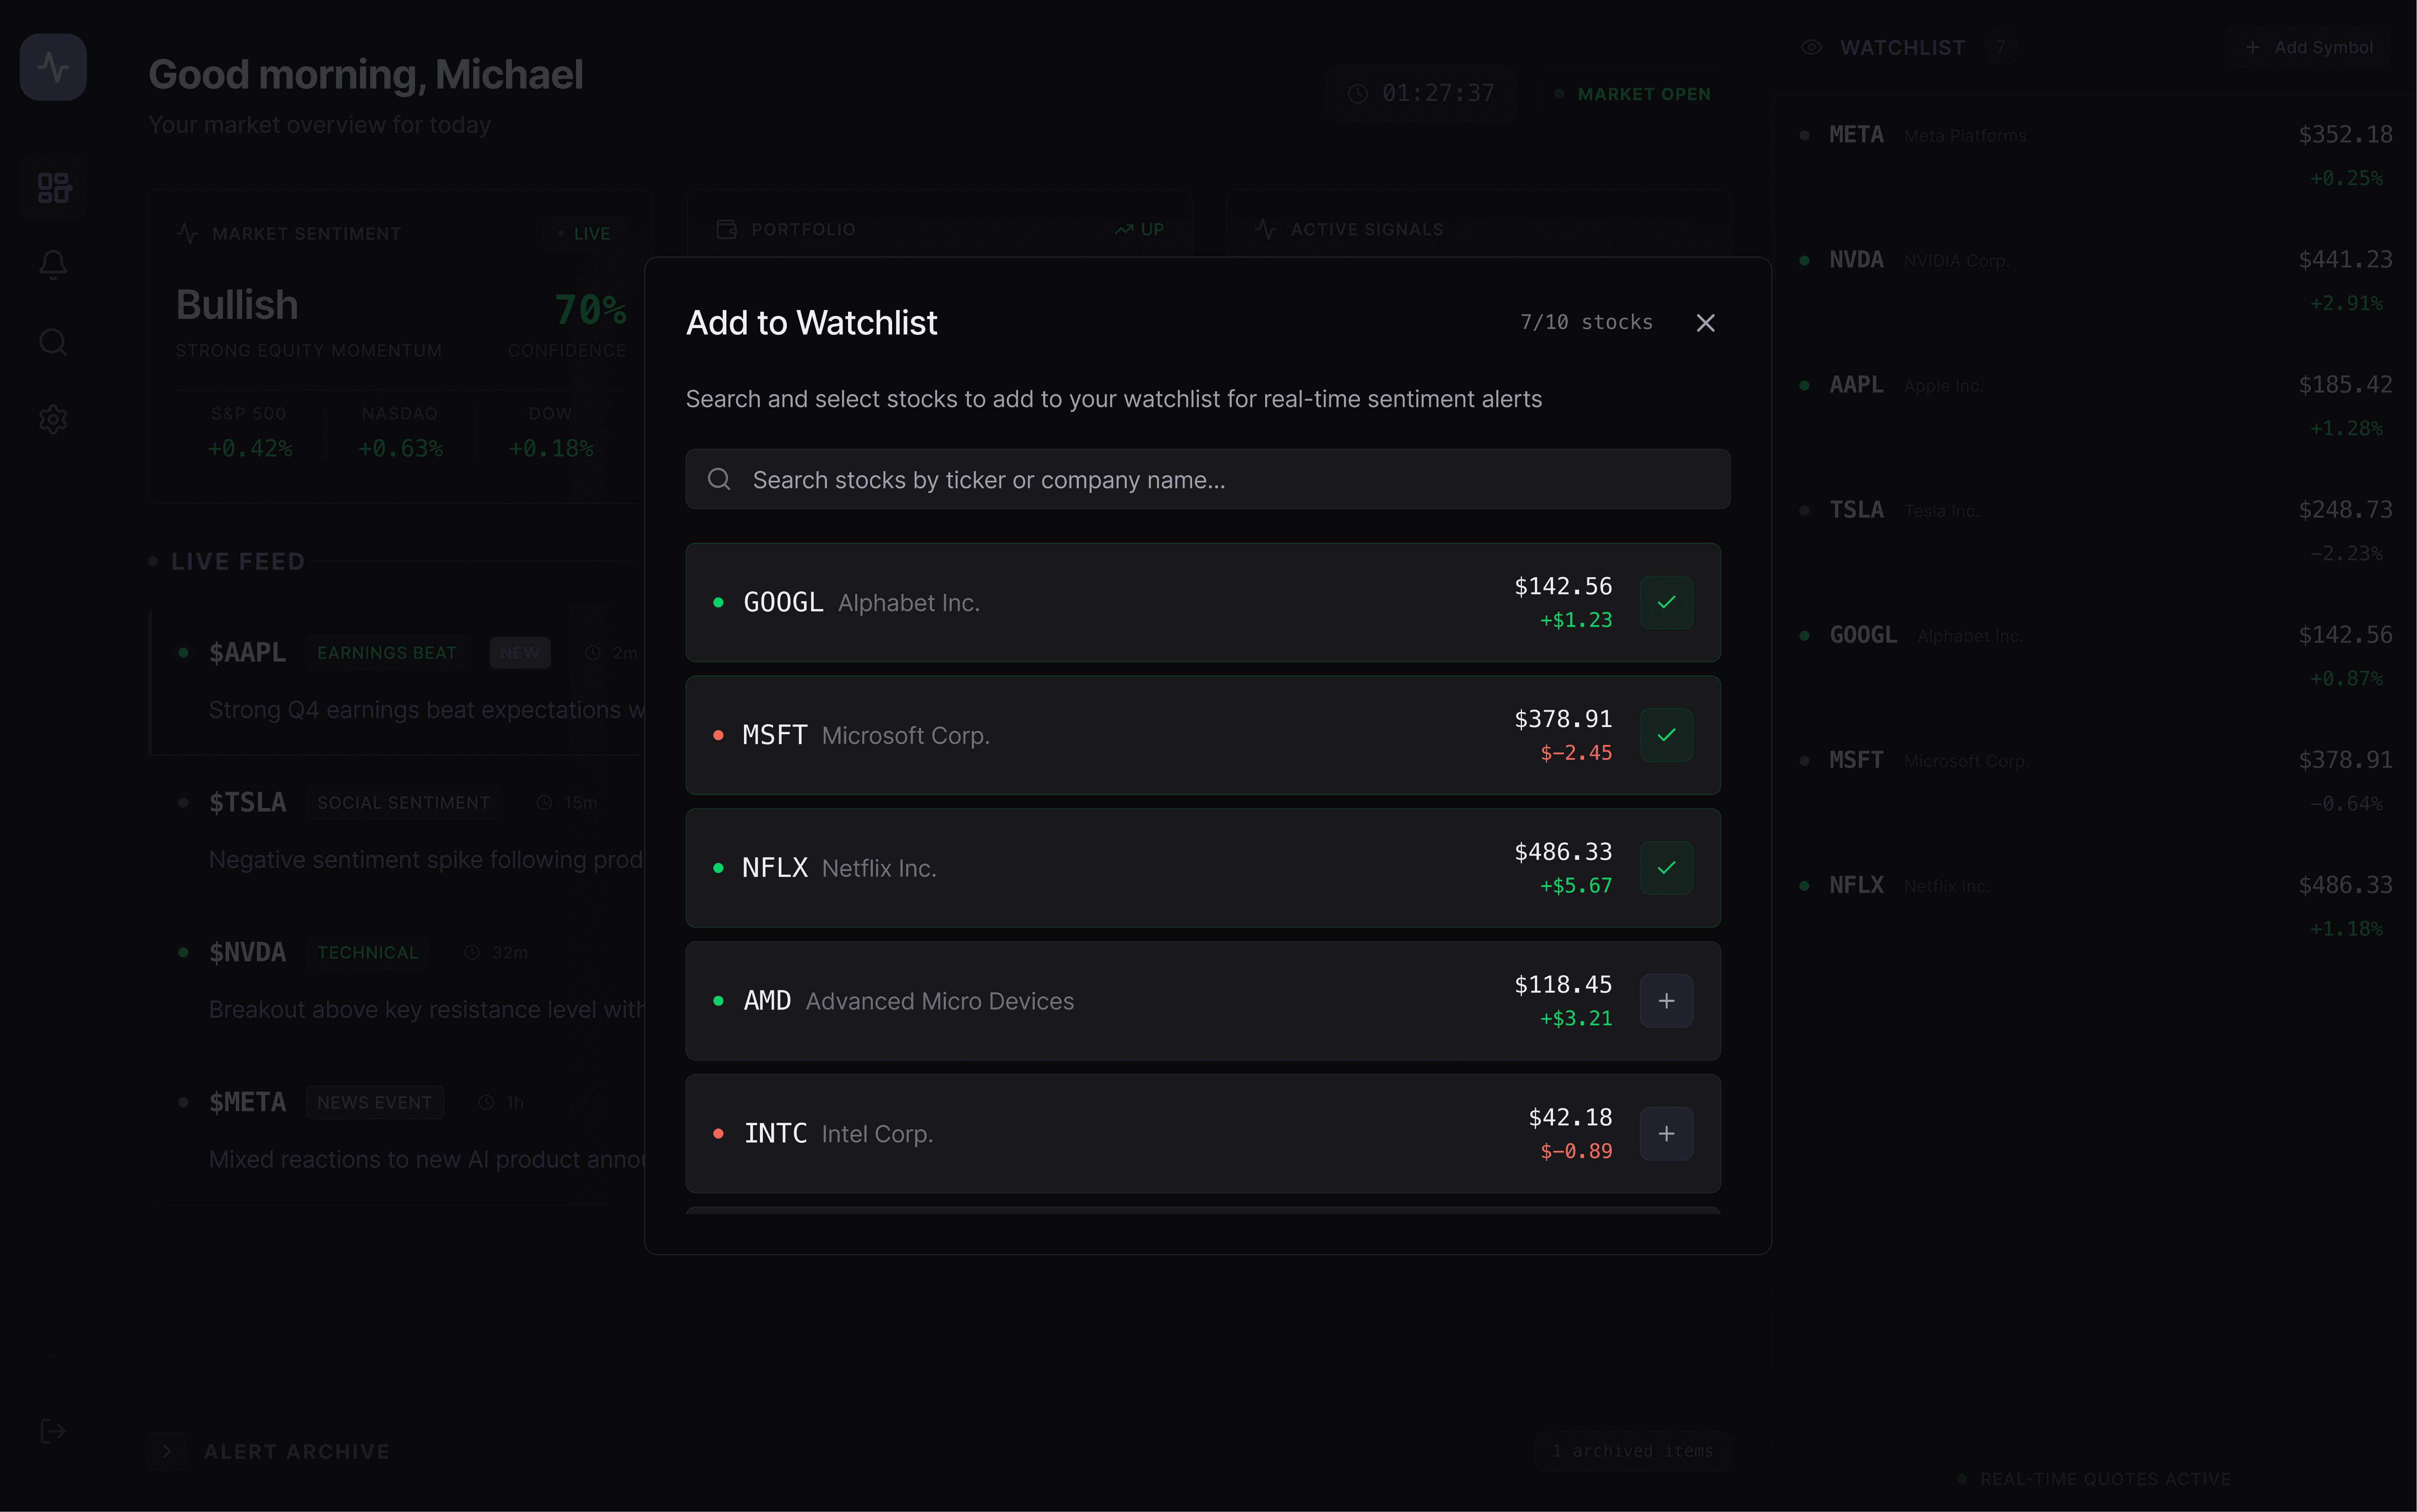Image resolution: width=2417 pixels, height=1512 pixels.
Task: Open the dashboard grid icon in sidebar
Action: click(53, 187)
